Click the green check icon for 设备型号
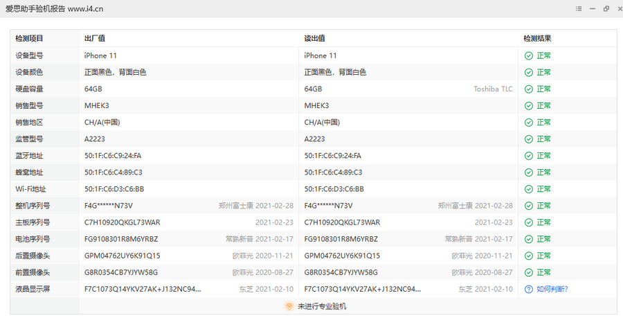This screenshot has height=318, width=623. (x=529, y=55)
